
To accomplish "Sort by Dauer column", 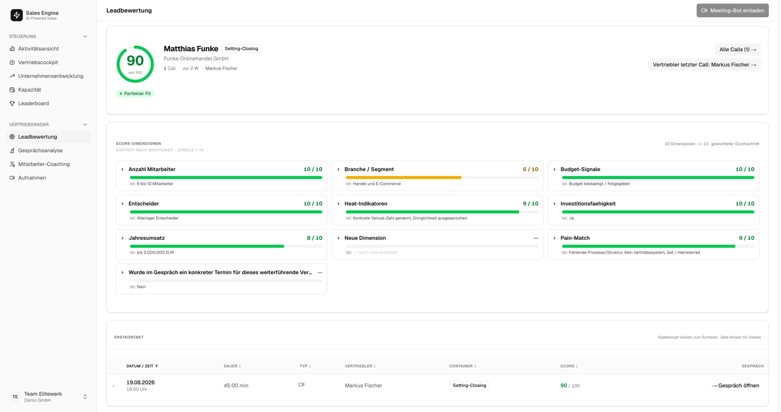I will tap(232, 366).
